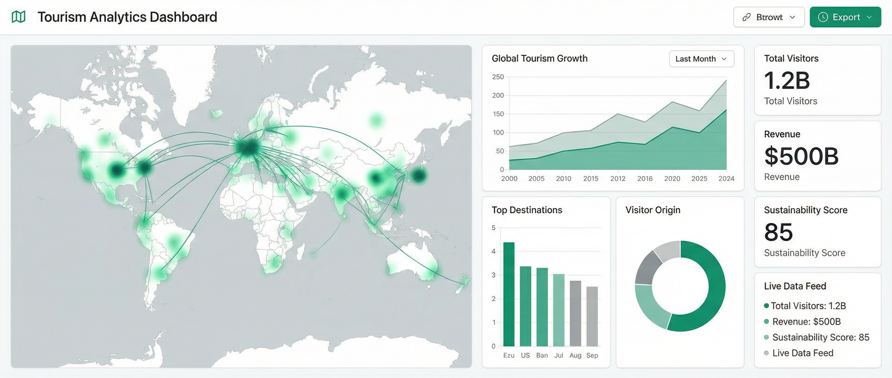Viewport: 892px width, 378px height.
Task: Expand the Export button chevron
Action: click(869, 17)
